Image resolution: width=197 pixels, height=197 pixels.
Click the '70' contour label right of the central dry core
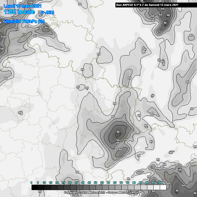(125, 140)
